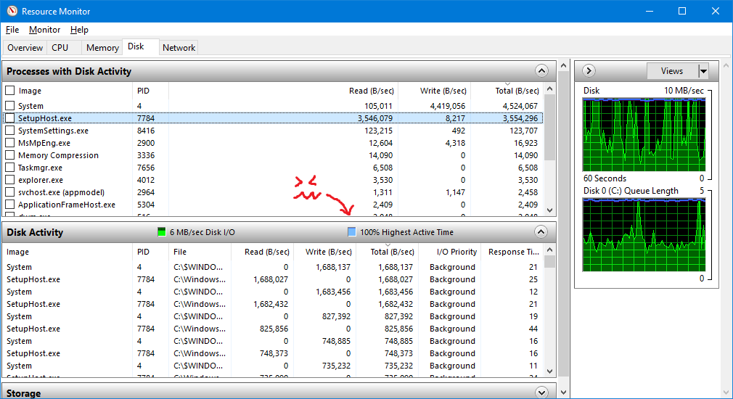Select the MsMpEng.exe process name
733x399 pixels.
(44, 143)
